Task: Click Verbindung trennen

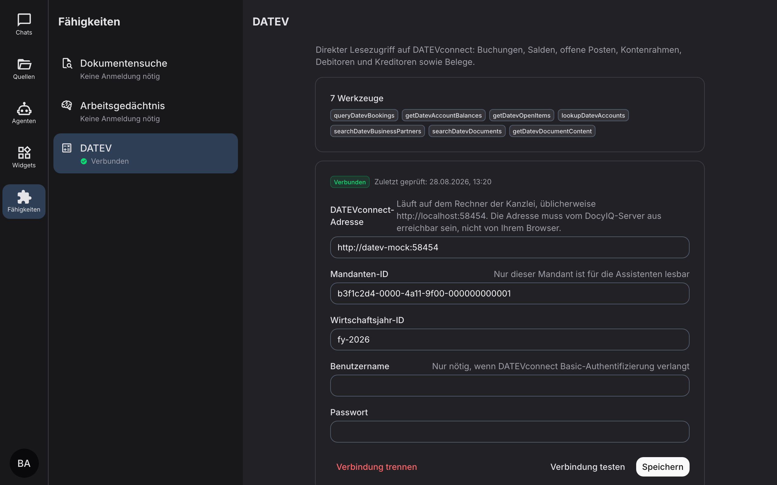Action: tap(377, 467)
